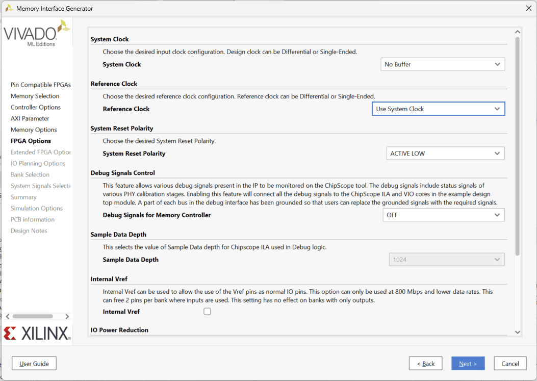Image resolution: width=537 pixels, height=381 pixels.
Task: Go to Pin Compatible FPGAs step
Action: pyautogui.click(x=41, y=85)
